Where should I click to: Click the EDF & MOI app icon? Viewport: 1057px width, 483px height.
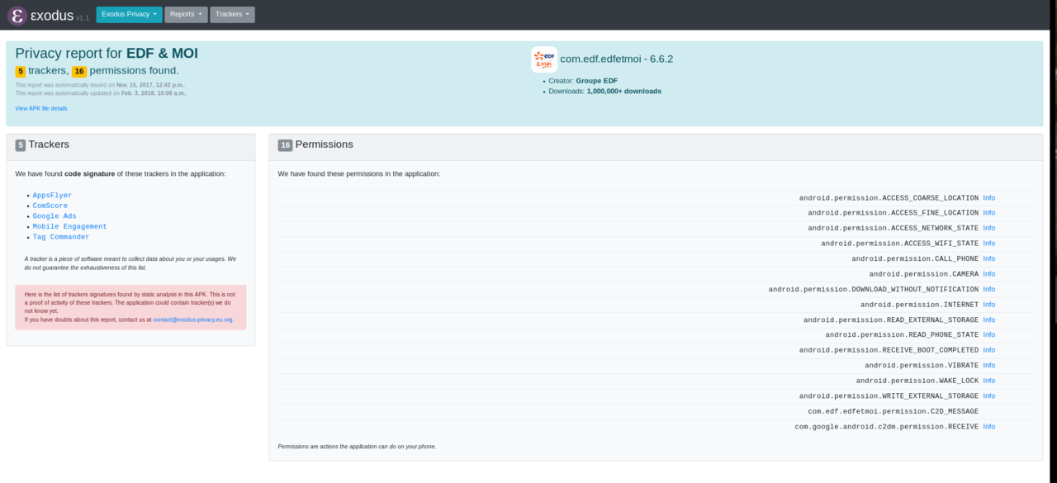click(543, 59)
